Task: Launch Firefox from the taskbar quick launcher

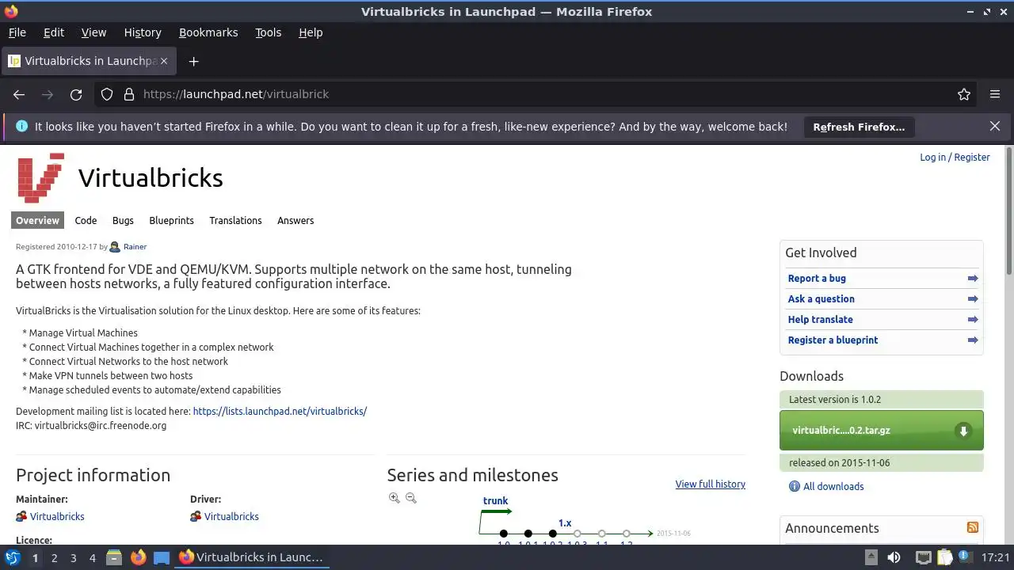Action: (x=138, y=557)
